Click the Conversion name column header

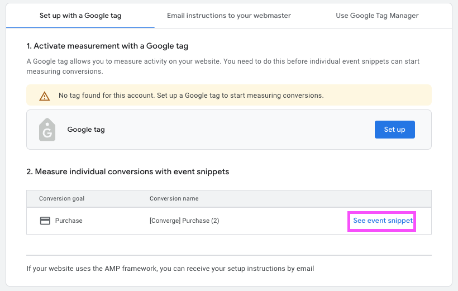point(174,198)
